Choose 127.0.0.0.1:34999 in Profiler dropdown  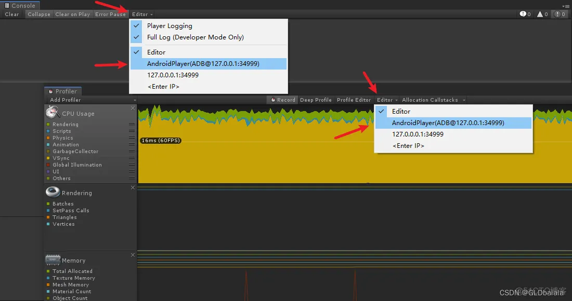[x=453, y=134]
